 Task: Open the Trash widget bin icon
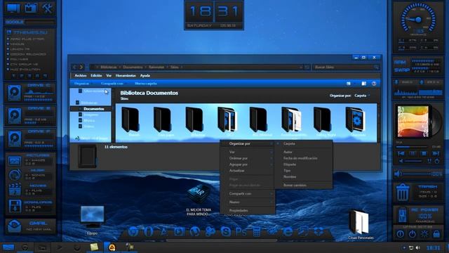coord(403,193)
